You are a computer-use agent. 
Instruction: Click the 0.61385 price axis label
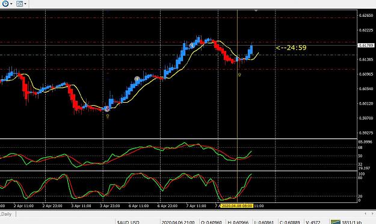tap(366, 59)
